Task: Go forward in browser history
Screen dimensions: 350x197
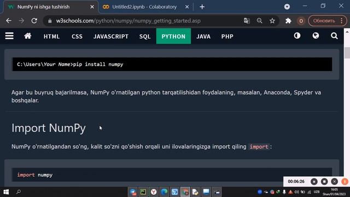Action: tap(21, 21)
